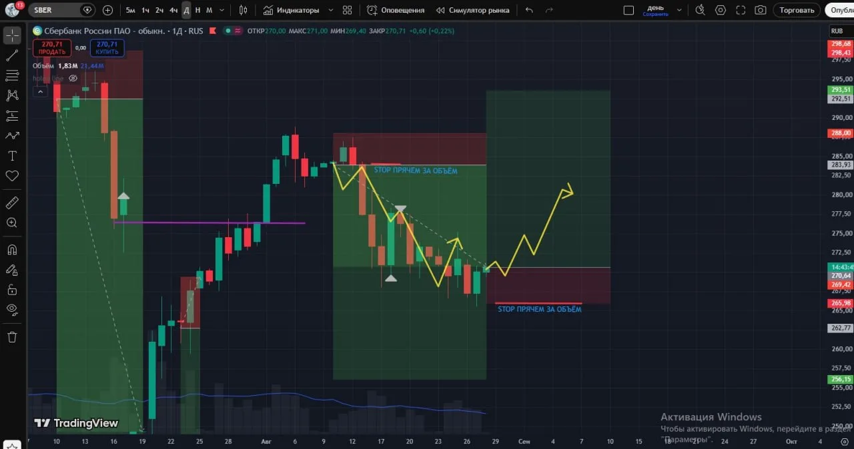Switch to the 1ч timeframe
Image resolution: width=854 pixels, height=449 pixels.
(x=145, y=10)
